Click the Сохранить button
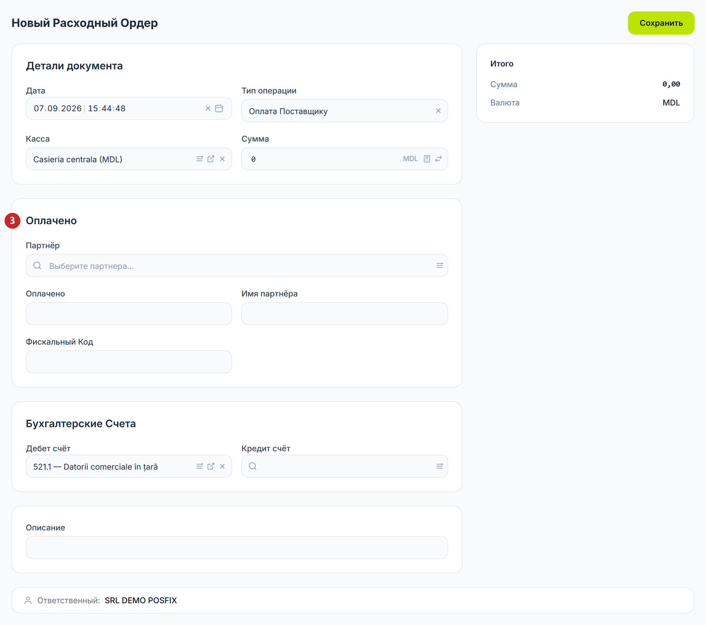 click(661, 23)
